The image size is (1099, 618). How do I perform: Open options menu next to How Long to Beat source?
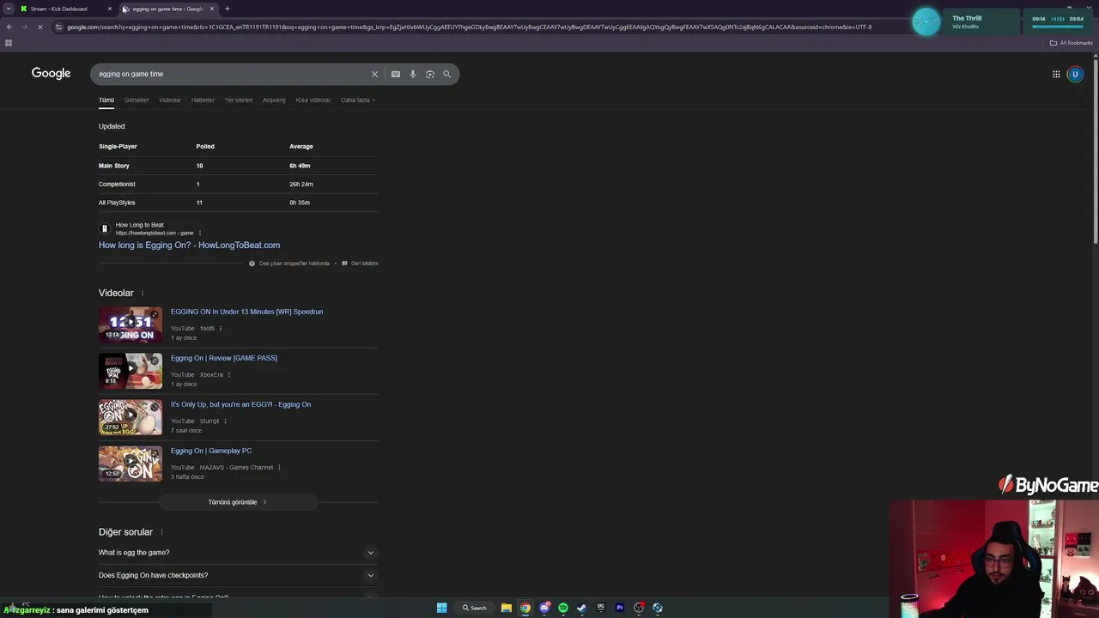click(200, 233)
